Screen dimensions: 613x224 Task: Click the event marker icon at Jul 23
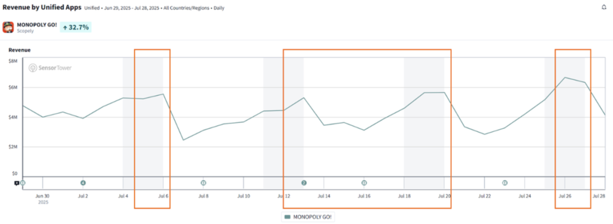point(505,183)
